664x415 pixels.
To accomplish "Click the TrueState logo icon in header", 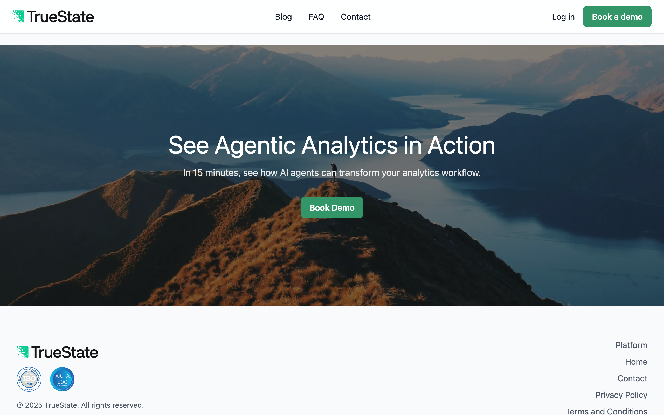I will click(19, 16).
